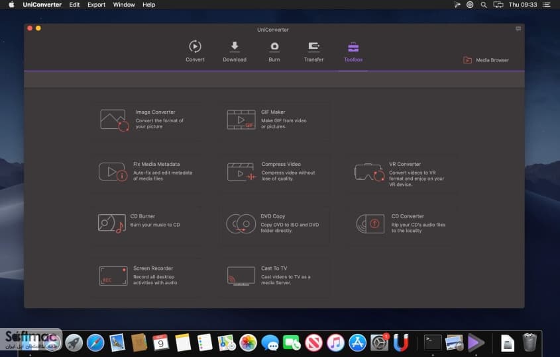The width and height of the screenshot is (560, 357).
Task: Click the feedback message icon in window corner
Action: point(518,29)
